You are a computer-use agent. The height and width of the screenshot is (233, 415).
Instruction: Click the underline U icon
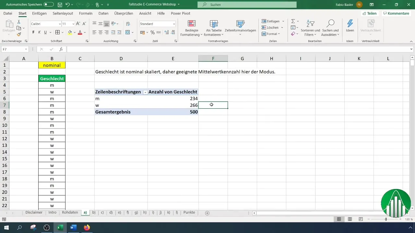45,32
